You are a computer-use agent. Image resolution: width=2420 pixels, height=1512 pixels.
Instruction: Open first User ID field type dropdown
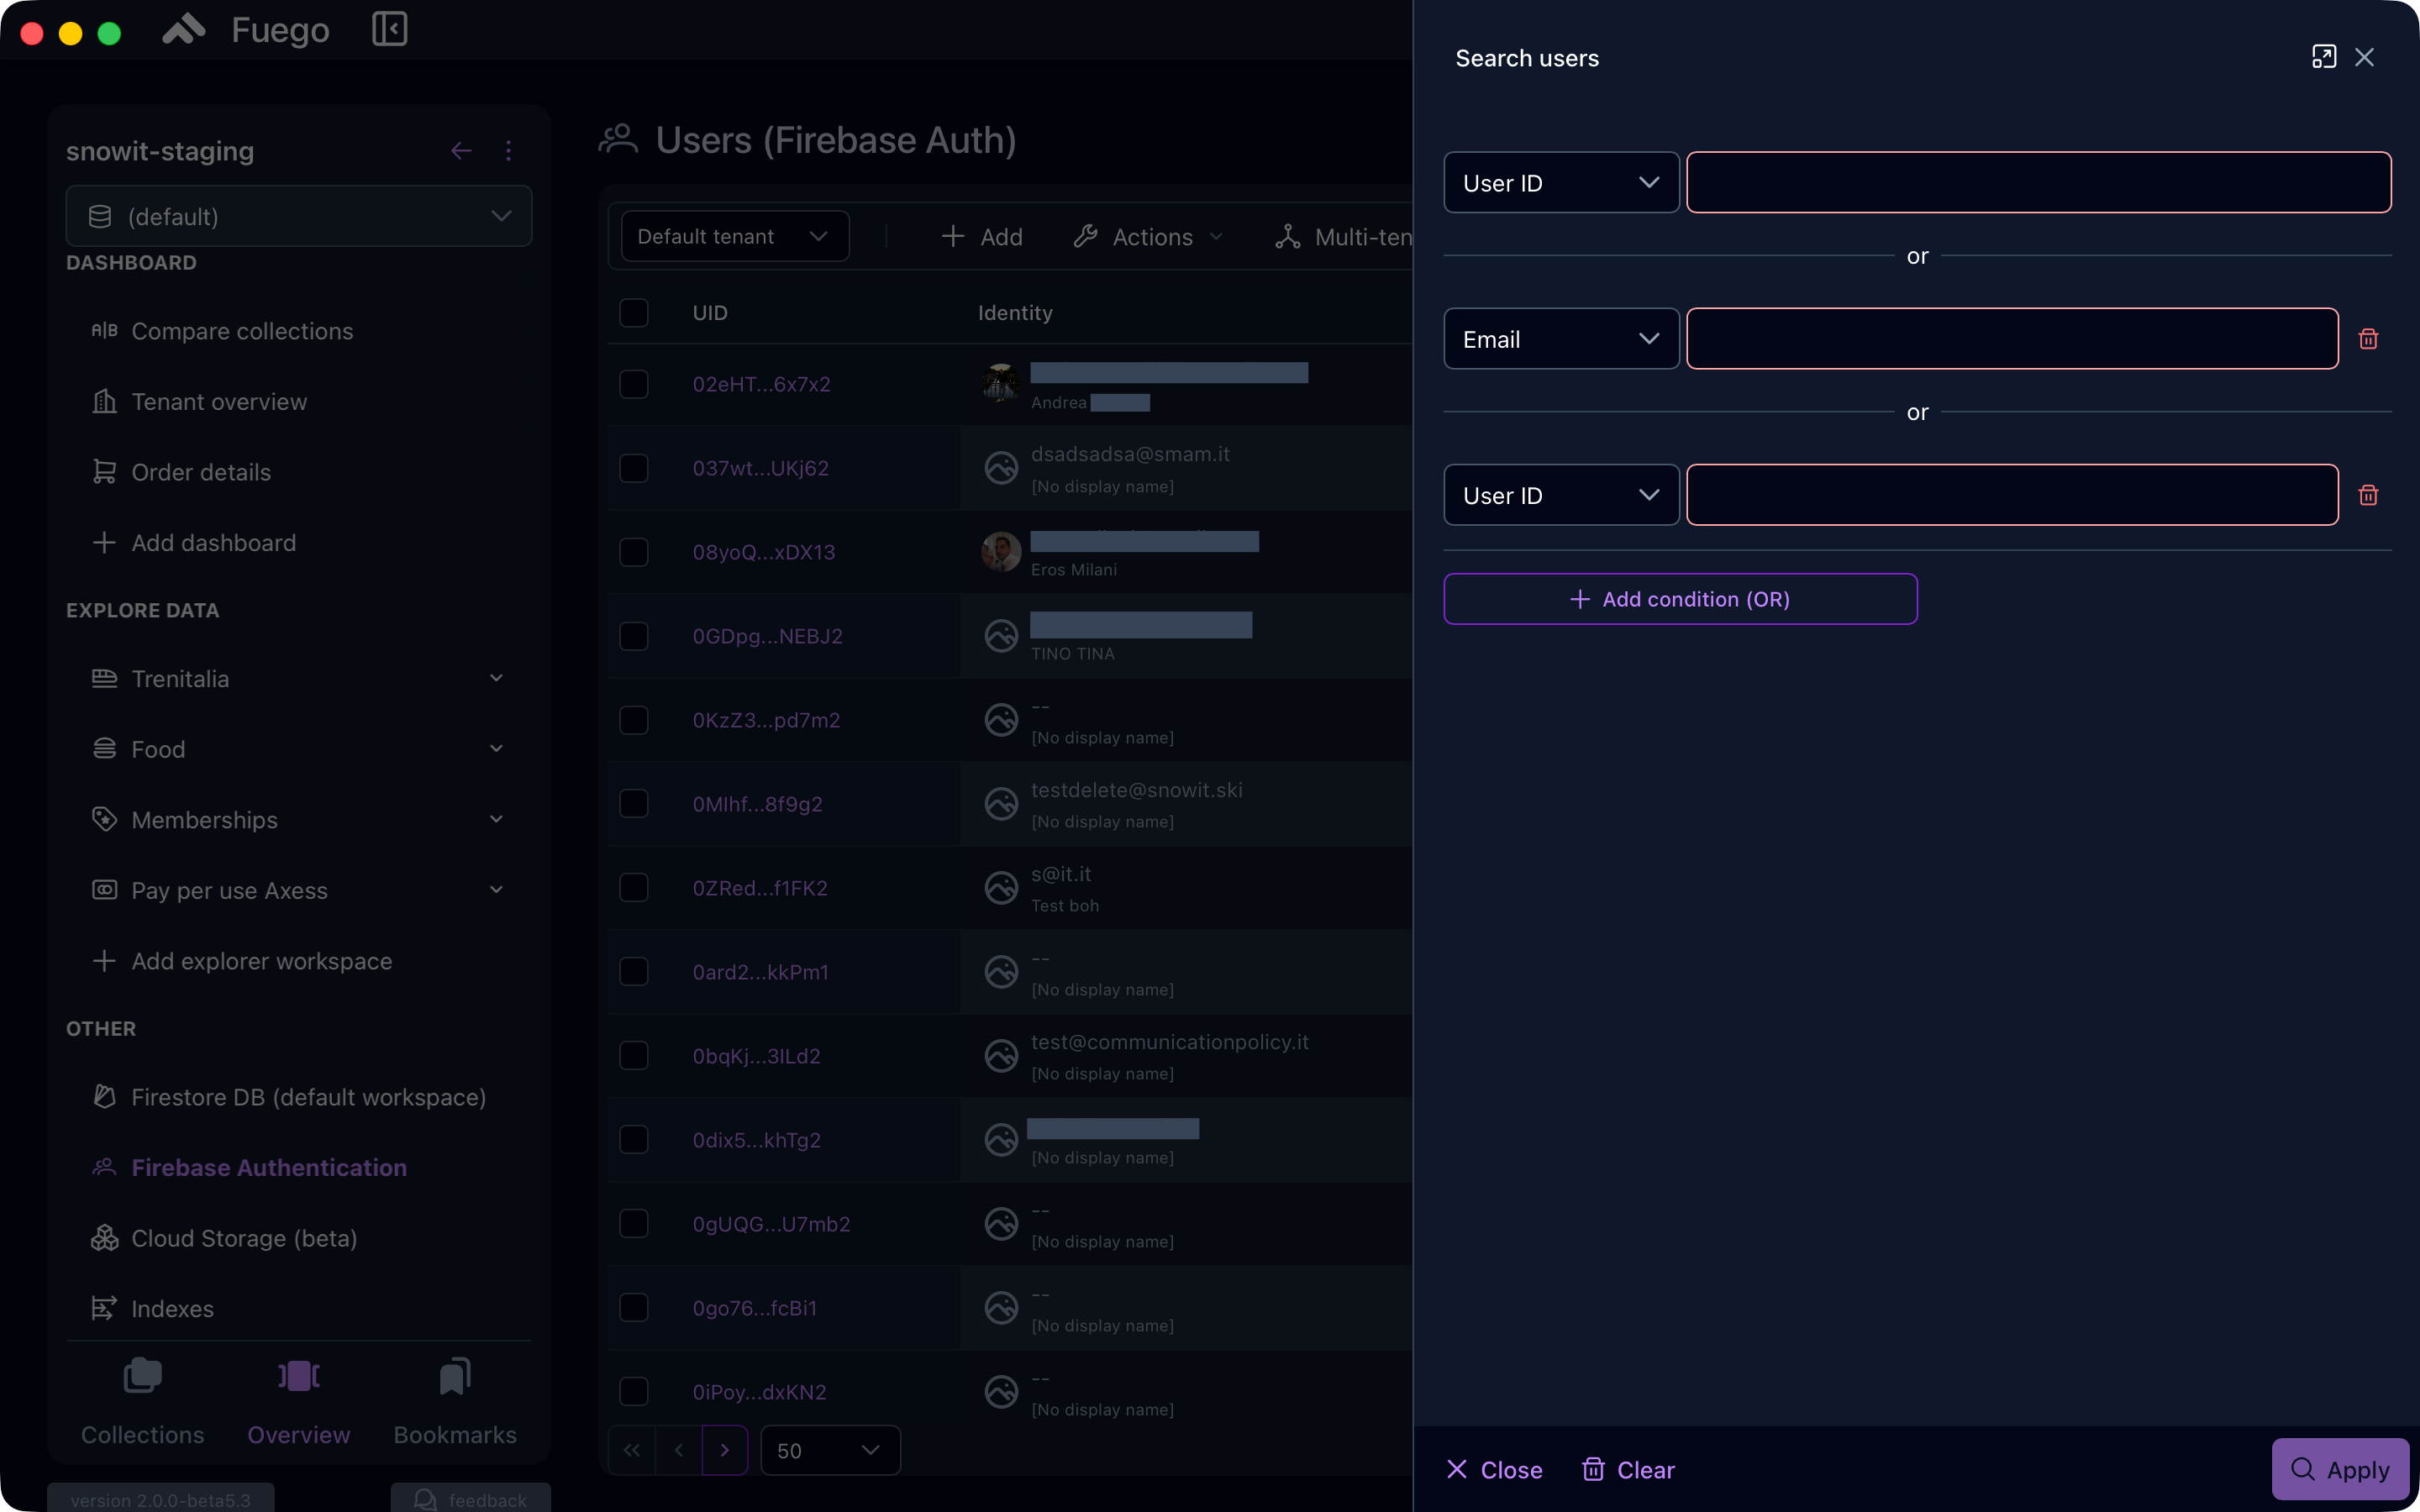tap(1561, 183)
